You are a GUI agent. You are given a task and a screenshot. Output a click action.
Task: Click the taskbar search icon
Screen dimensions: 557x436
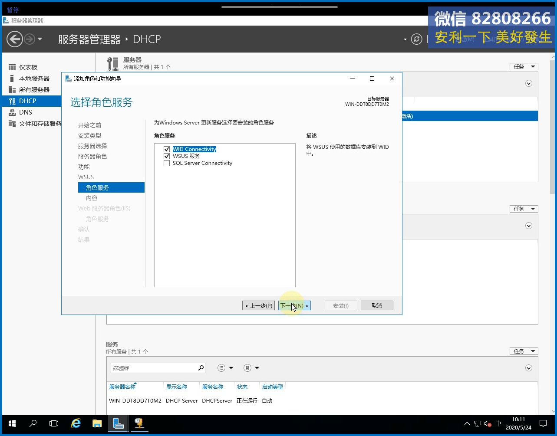(33, 423)
